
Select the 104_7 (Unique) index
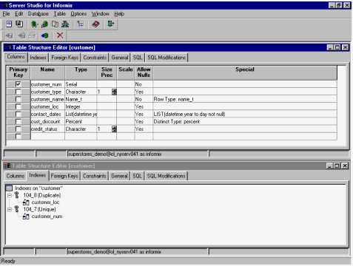click(39, 209)
